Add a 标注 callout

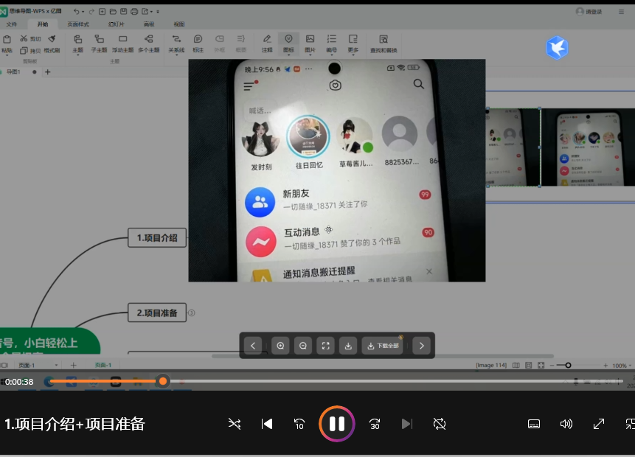(x=198, y=44)
